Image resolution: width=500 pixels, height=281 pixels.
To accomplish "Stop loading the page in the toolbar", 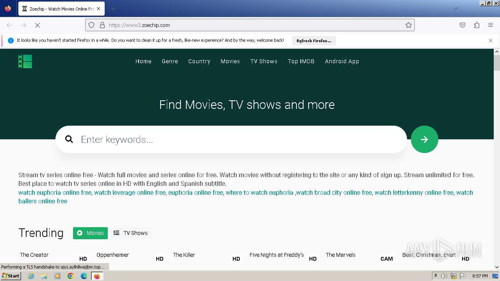I will (37, 25).
